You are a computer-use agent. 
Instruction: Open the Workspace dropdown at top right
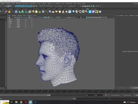[x=136, y=3]
